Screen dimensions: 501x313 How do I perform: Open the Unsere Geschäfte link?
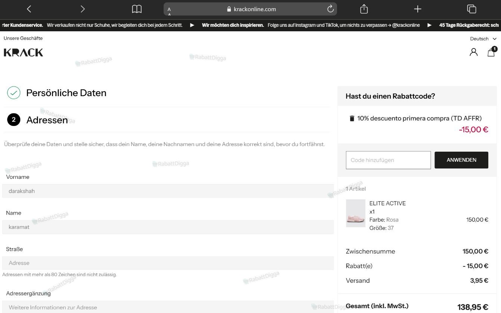coord(23,38)
